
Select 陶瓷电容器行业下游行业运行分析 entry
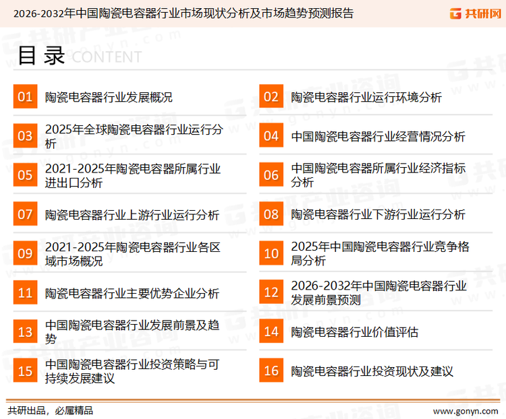point(378,214)
